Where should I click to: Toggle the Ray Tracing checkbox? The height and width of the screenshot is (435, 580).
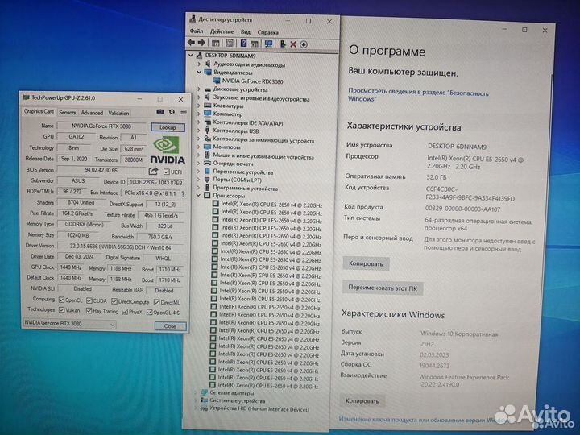pyautogui.click(x=89, y=311)
